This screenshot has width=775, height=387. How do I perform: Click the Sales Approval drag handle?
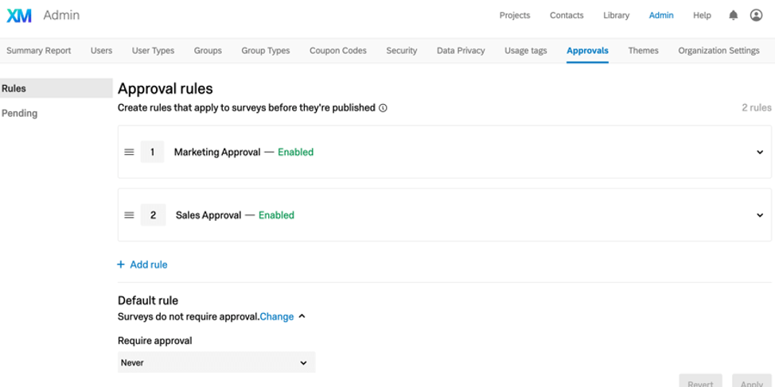coord(129,215)
